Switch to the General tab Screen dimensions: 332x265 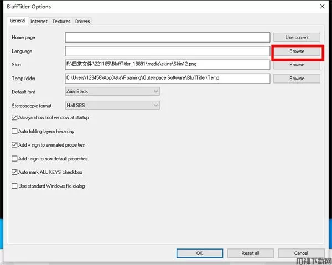coord(18,20)
